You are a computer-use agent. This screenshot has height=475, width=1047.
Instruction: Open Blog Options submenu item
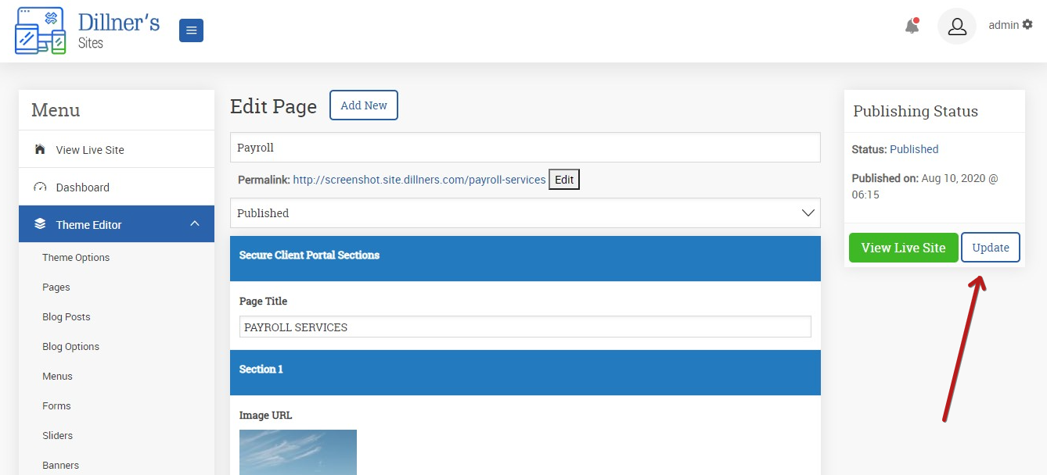(x=71, y=347)
